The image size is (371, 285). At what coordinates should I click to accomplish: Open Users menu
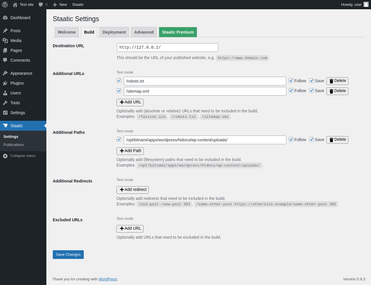click(x=23, y=93)
